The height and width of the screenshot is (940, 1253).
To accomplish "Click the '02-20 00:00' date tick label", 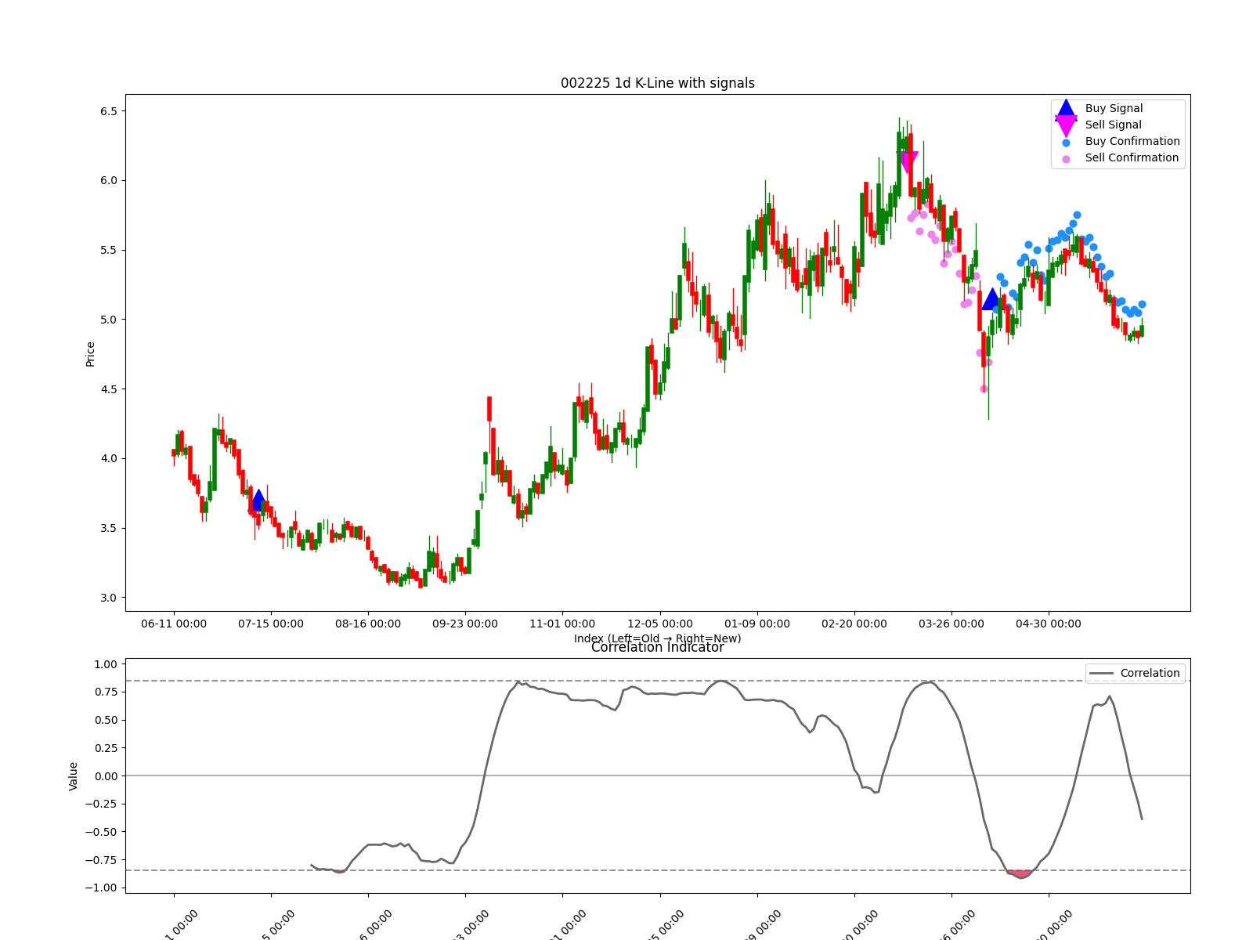I will (x=854, y=624).
